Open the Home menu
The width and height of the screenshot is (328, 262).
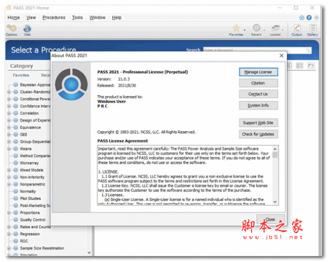click(x=14, y=17)
